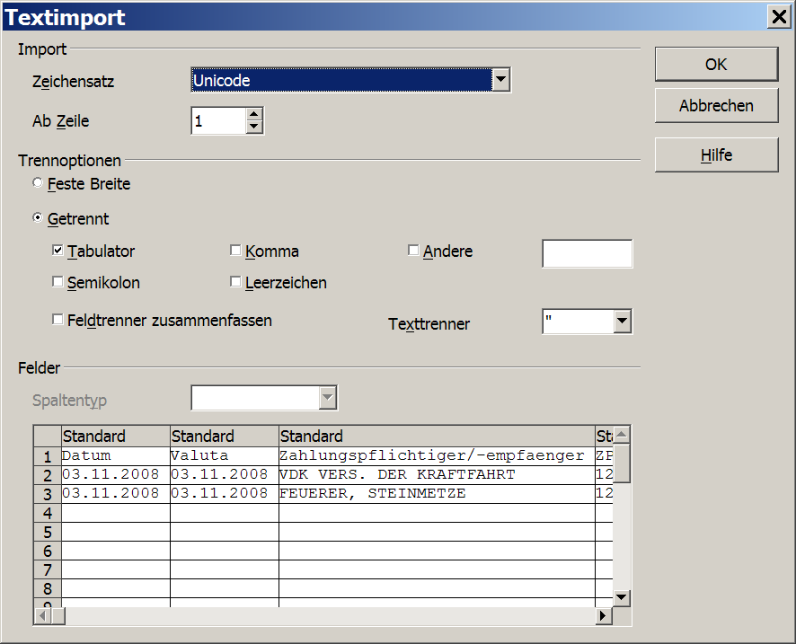Uncheck the Tabulator separator checkbox
Image resolution: width=796 pixels, height=644 pixels.
58,251
